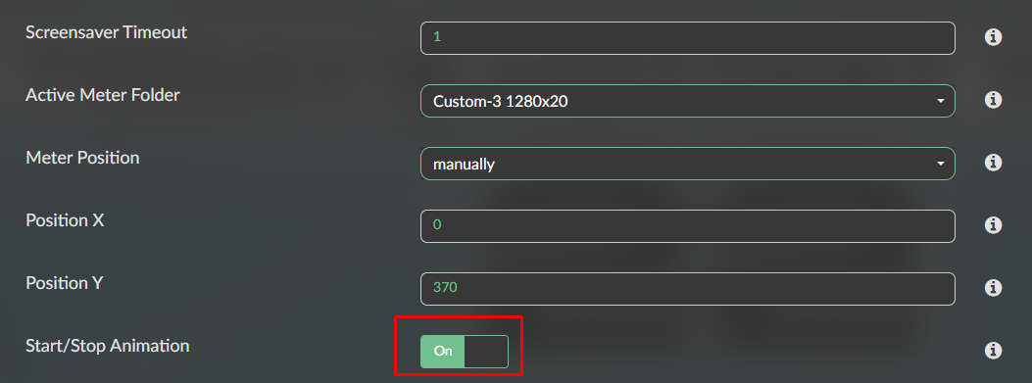This screenshot has width=1032, height=383.
Task: Click the Meter Position label text
Action: 82,158
